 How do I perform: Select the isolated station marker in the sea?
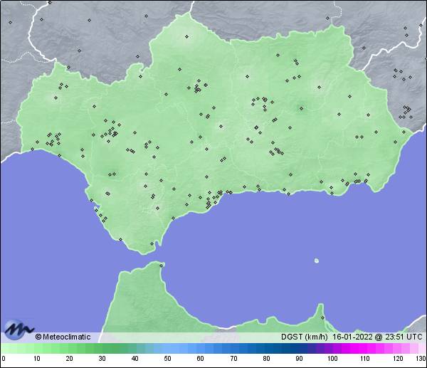point(316,260)
